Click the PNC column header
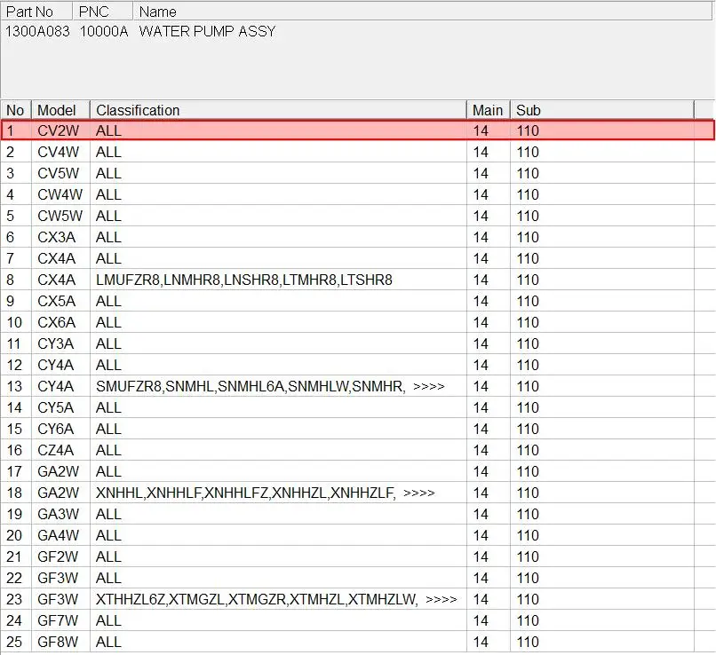This screenshot has width=716, height=655. (103, 11)
